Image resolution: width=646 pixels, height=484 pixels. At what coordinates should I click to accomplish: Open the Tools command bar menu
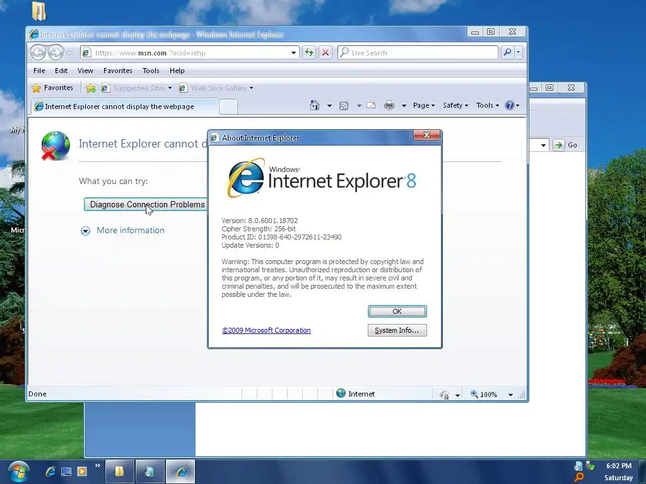(x=488, y=105)
